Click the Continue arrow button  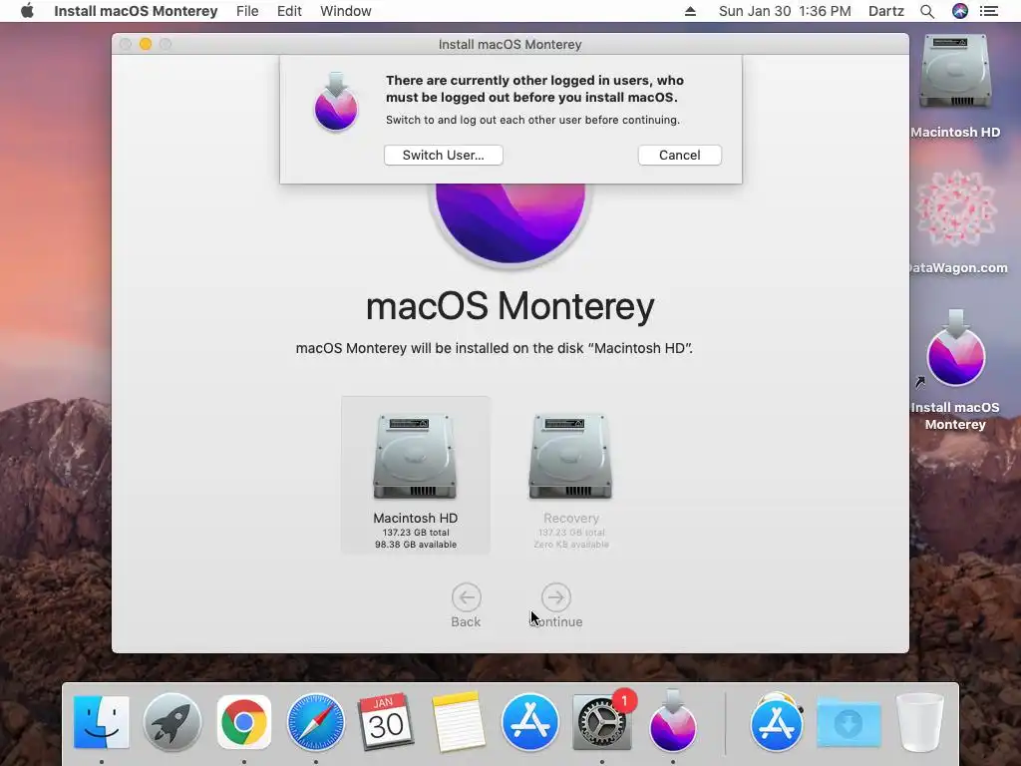click(x=555, y=597)
